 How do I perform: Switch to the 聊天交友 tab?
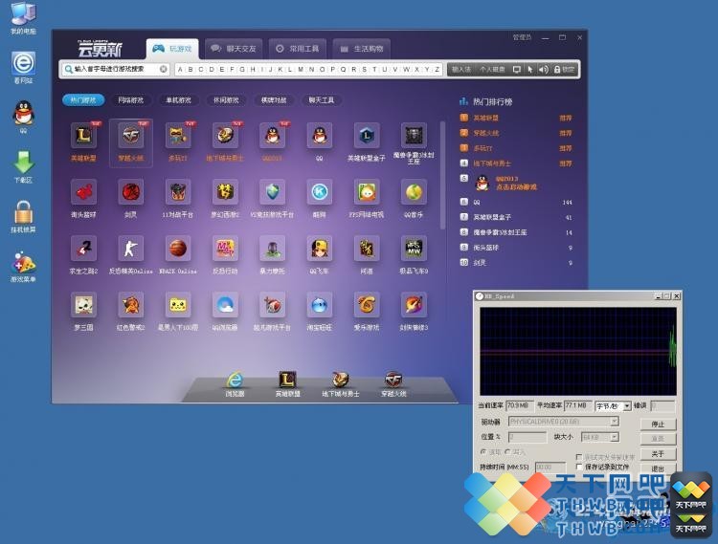[234, 49]
